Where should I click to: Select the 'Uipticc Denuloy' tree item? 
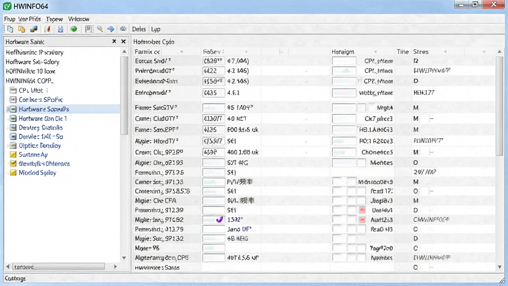[x=40, y=145]
